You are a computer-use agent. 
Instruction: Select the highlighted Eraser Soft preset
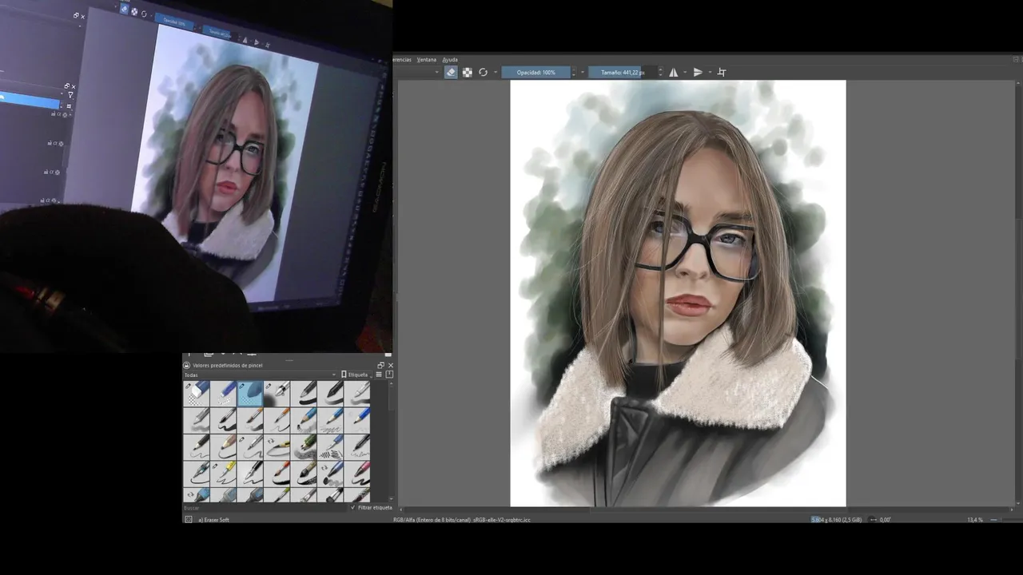pos(250,393)
